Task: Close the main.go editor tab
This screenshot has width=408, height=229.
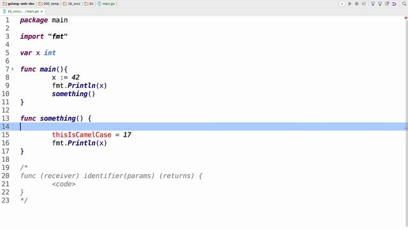Action: click(x=41, y=11)
